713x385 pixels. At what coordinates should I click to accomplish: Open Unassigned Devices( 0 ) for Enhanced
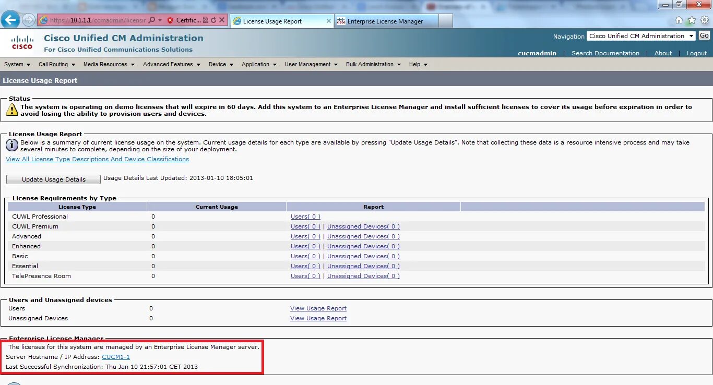tap(363, 246)
